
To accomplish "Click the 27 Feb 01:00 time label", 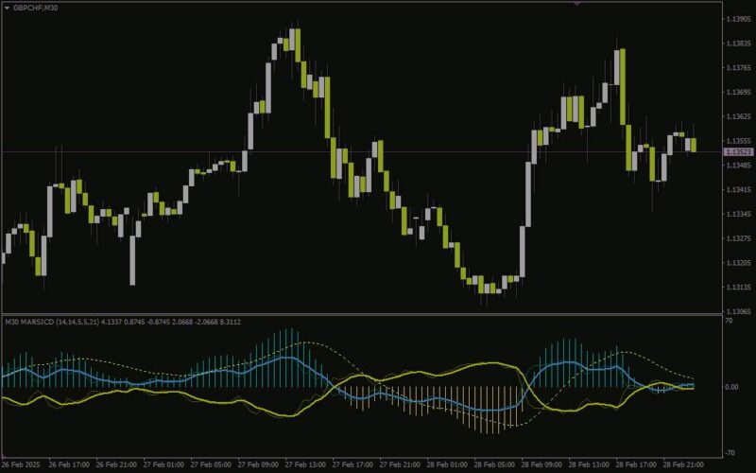I will [163, 464].
